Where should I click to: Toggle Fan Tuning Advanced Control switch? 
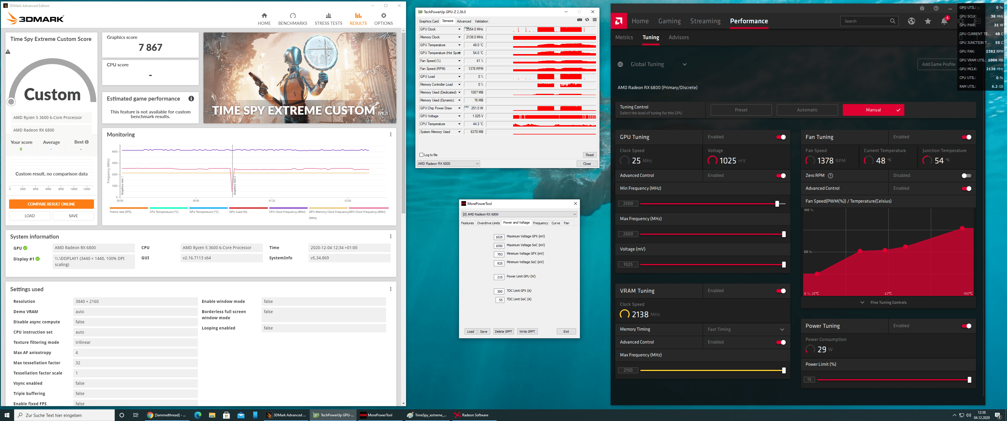click(966, 189)
